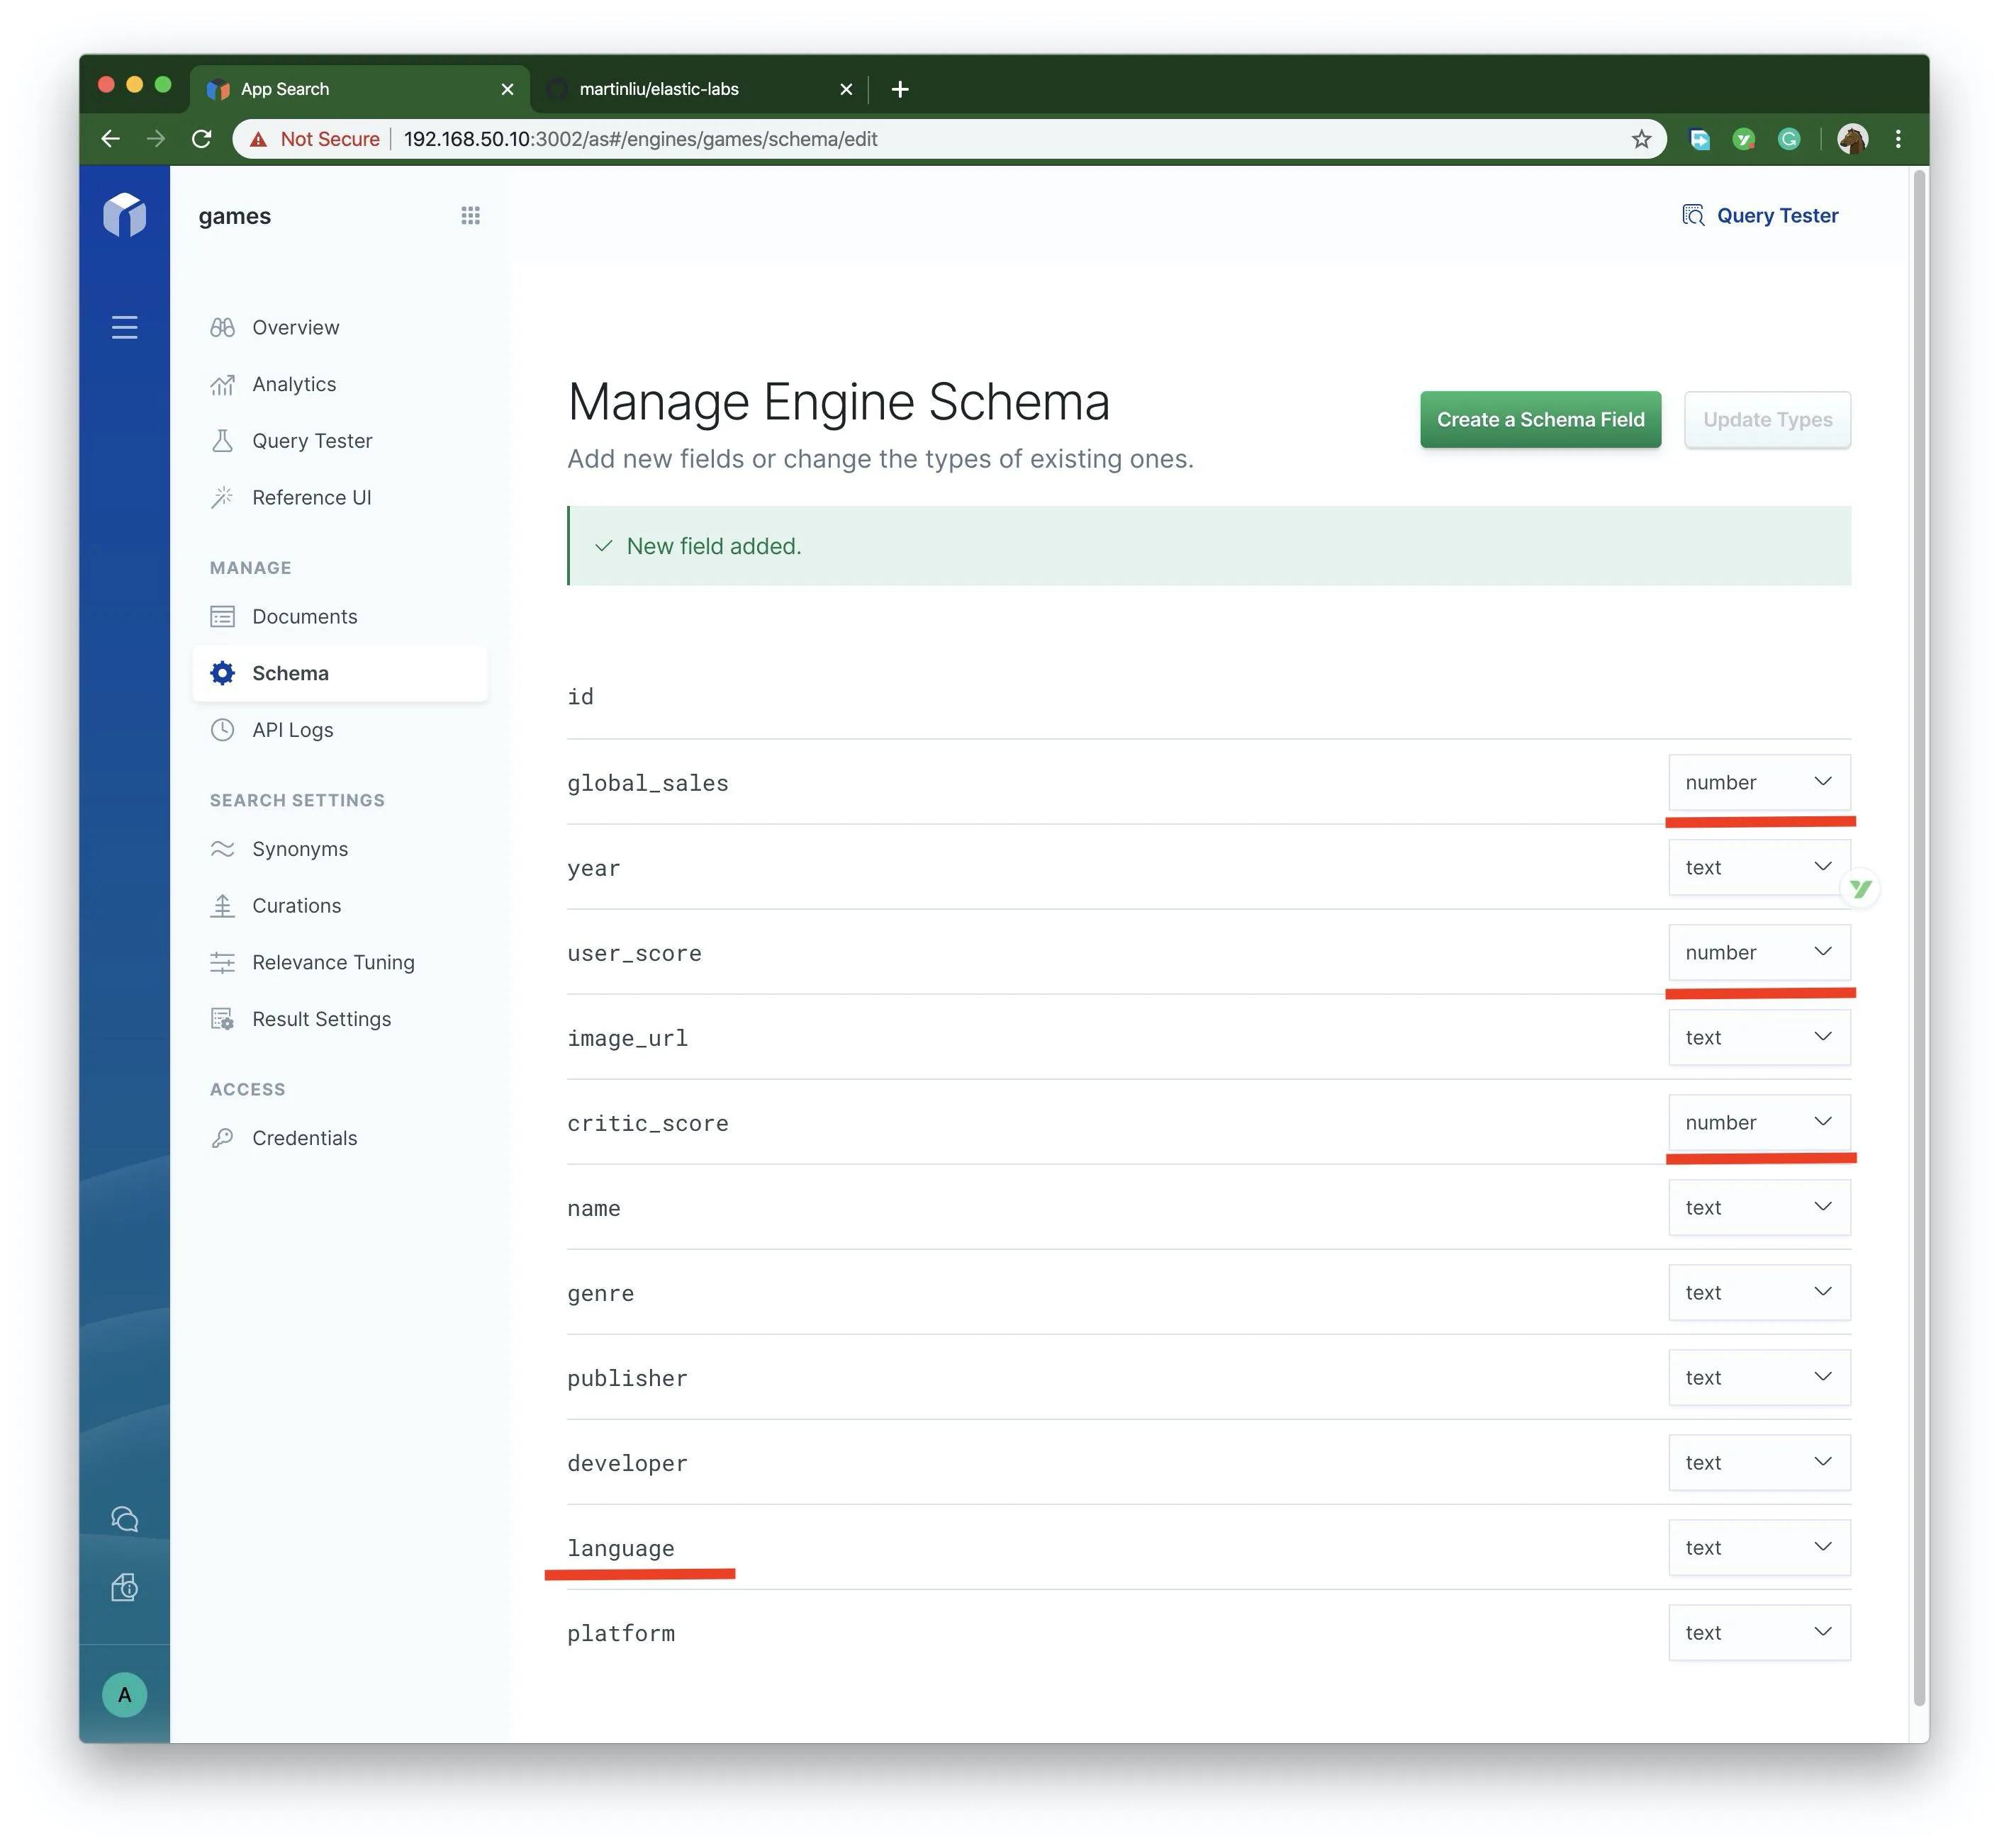The width and height of the screenshot is (2009, 1848).
Task: Change the language field type dropdown
Action: pyautogui.click(x=1758, y=1547)
